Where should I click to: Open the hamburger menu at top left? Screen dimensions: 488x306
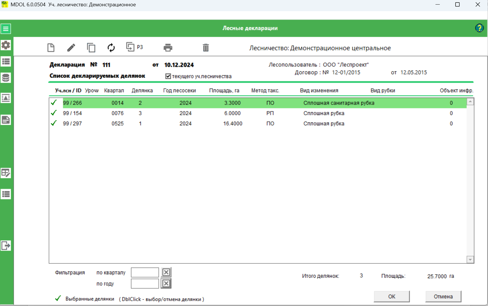pos(6,29)
